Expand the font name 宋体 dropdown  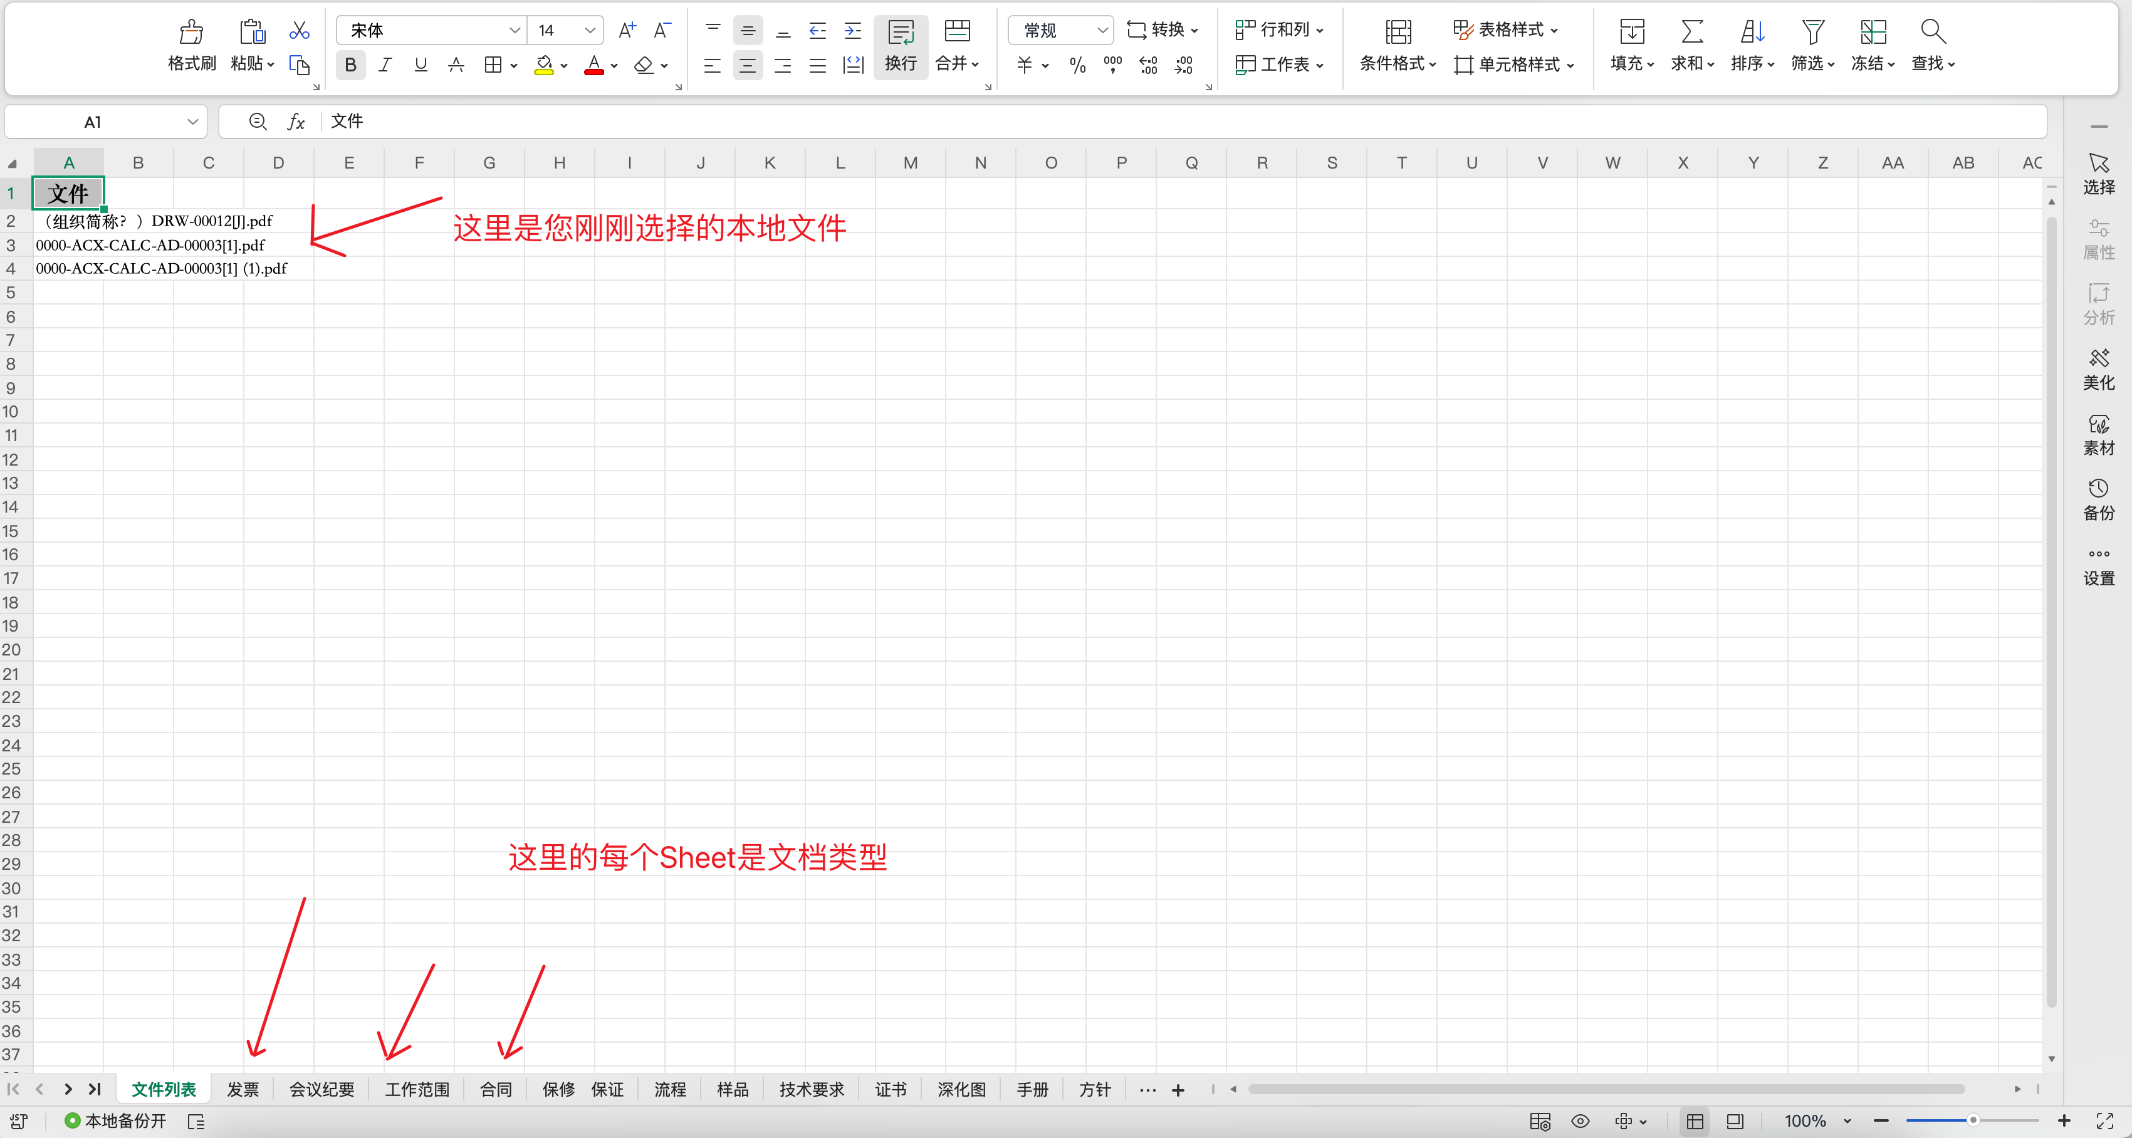coord(514,31)
